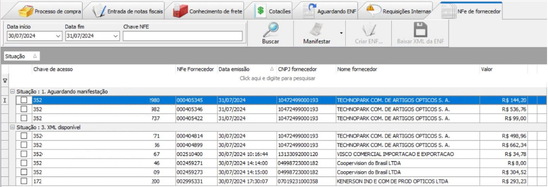Click the Criar ENF pen icon
The image size is (548, 187).
point(369,30)
